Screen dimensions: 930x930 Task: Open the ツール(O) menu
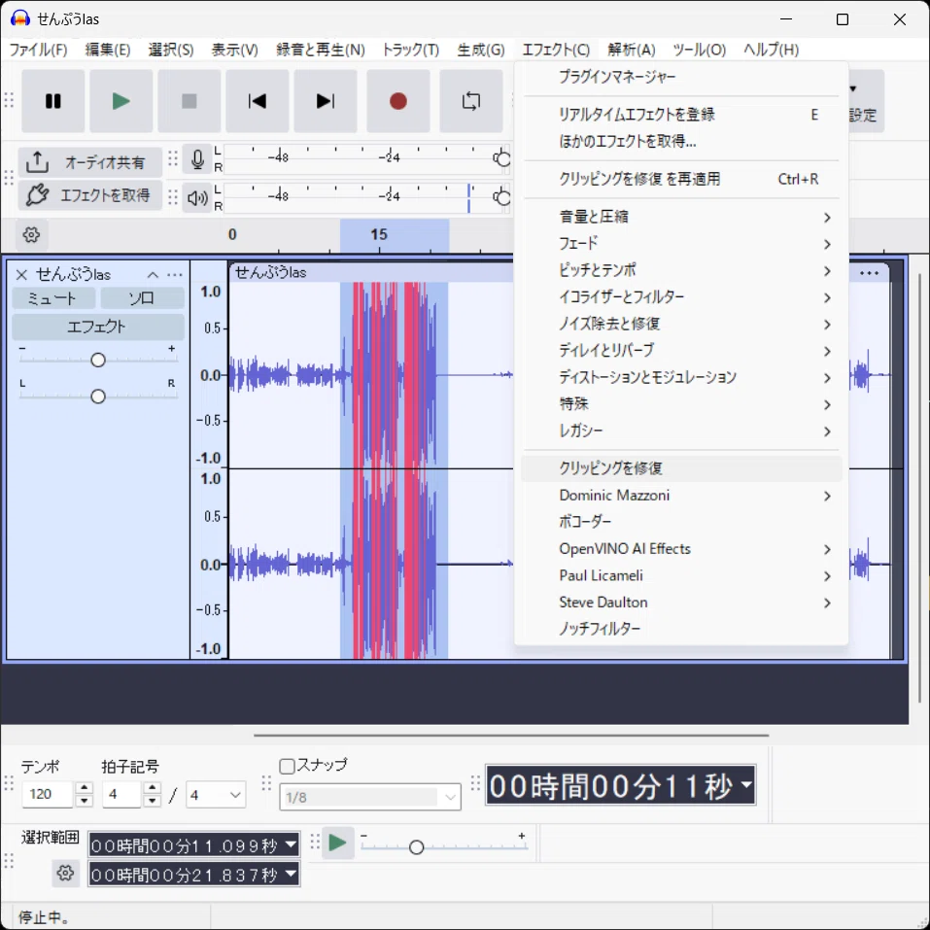tap(700, 50)
